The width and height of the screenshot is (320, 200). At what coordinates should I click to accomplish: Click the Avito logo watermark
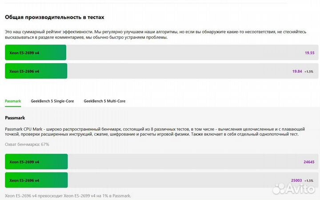pos(293,188)
